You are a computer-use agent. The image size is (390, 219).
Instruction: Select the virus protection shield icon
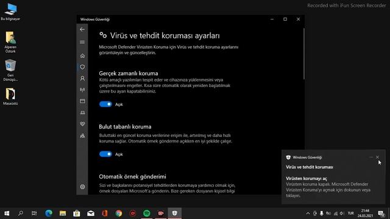pos(82,67)
